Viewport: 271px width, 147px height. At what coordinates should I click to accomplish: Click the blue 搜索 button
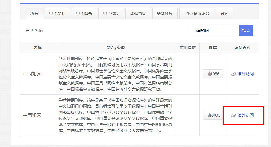click(x=246, y=30)
